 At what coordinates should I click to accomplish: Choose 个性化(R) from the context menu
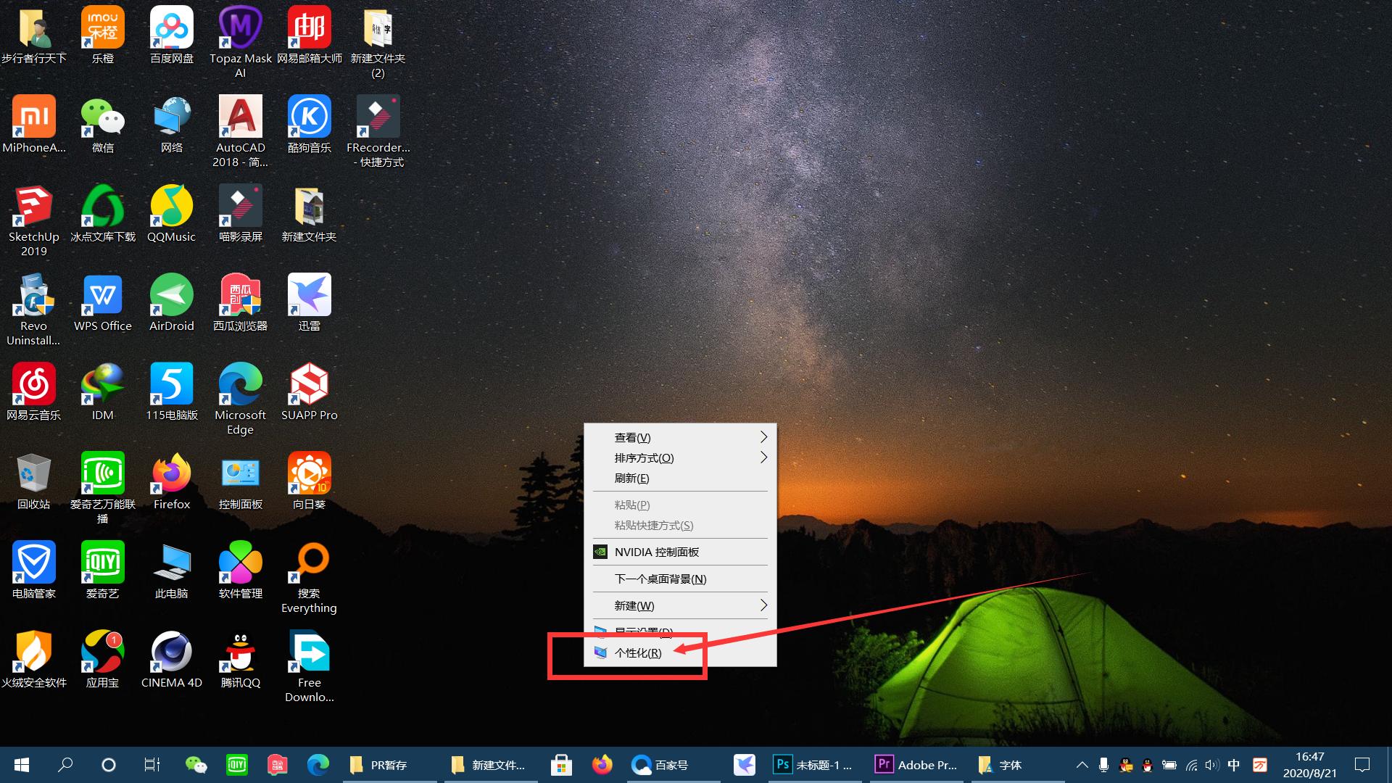click(638, 652)
